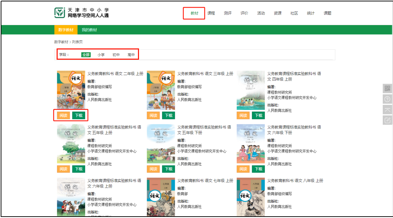Open the 五年级 下册 textbook cover
This screenshot has height=218, width=393.
161,144
